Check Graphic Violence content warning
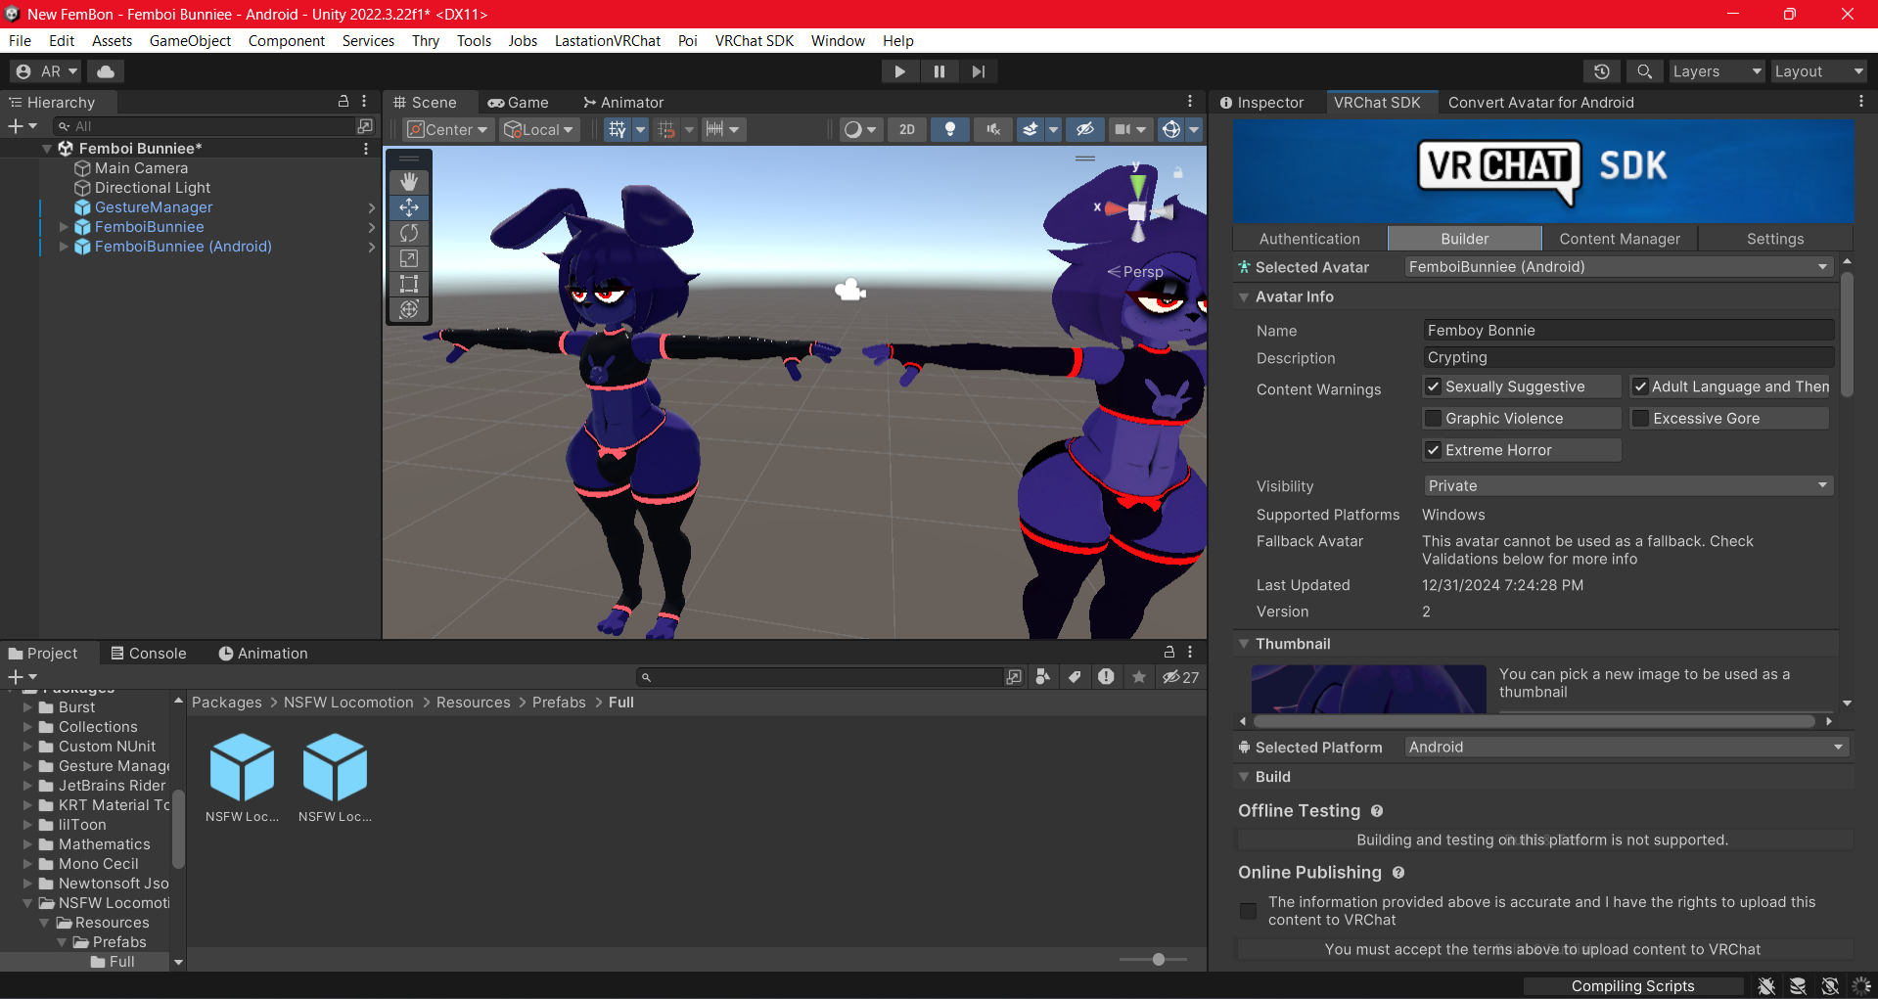 click(1433, 419)
